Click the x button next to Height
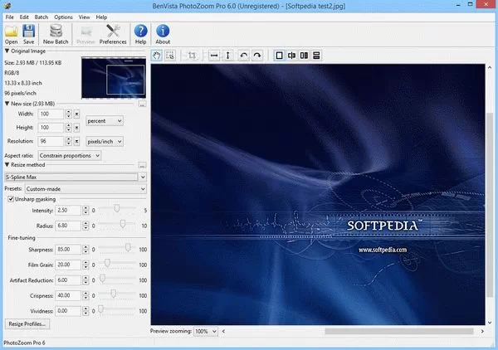 click(76, 128)
